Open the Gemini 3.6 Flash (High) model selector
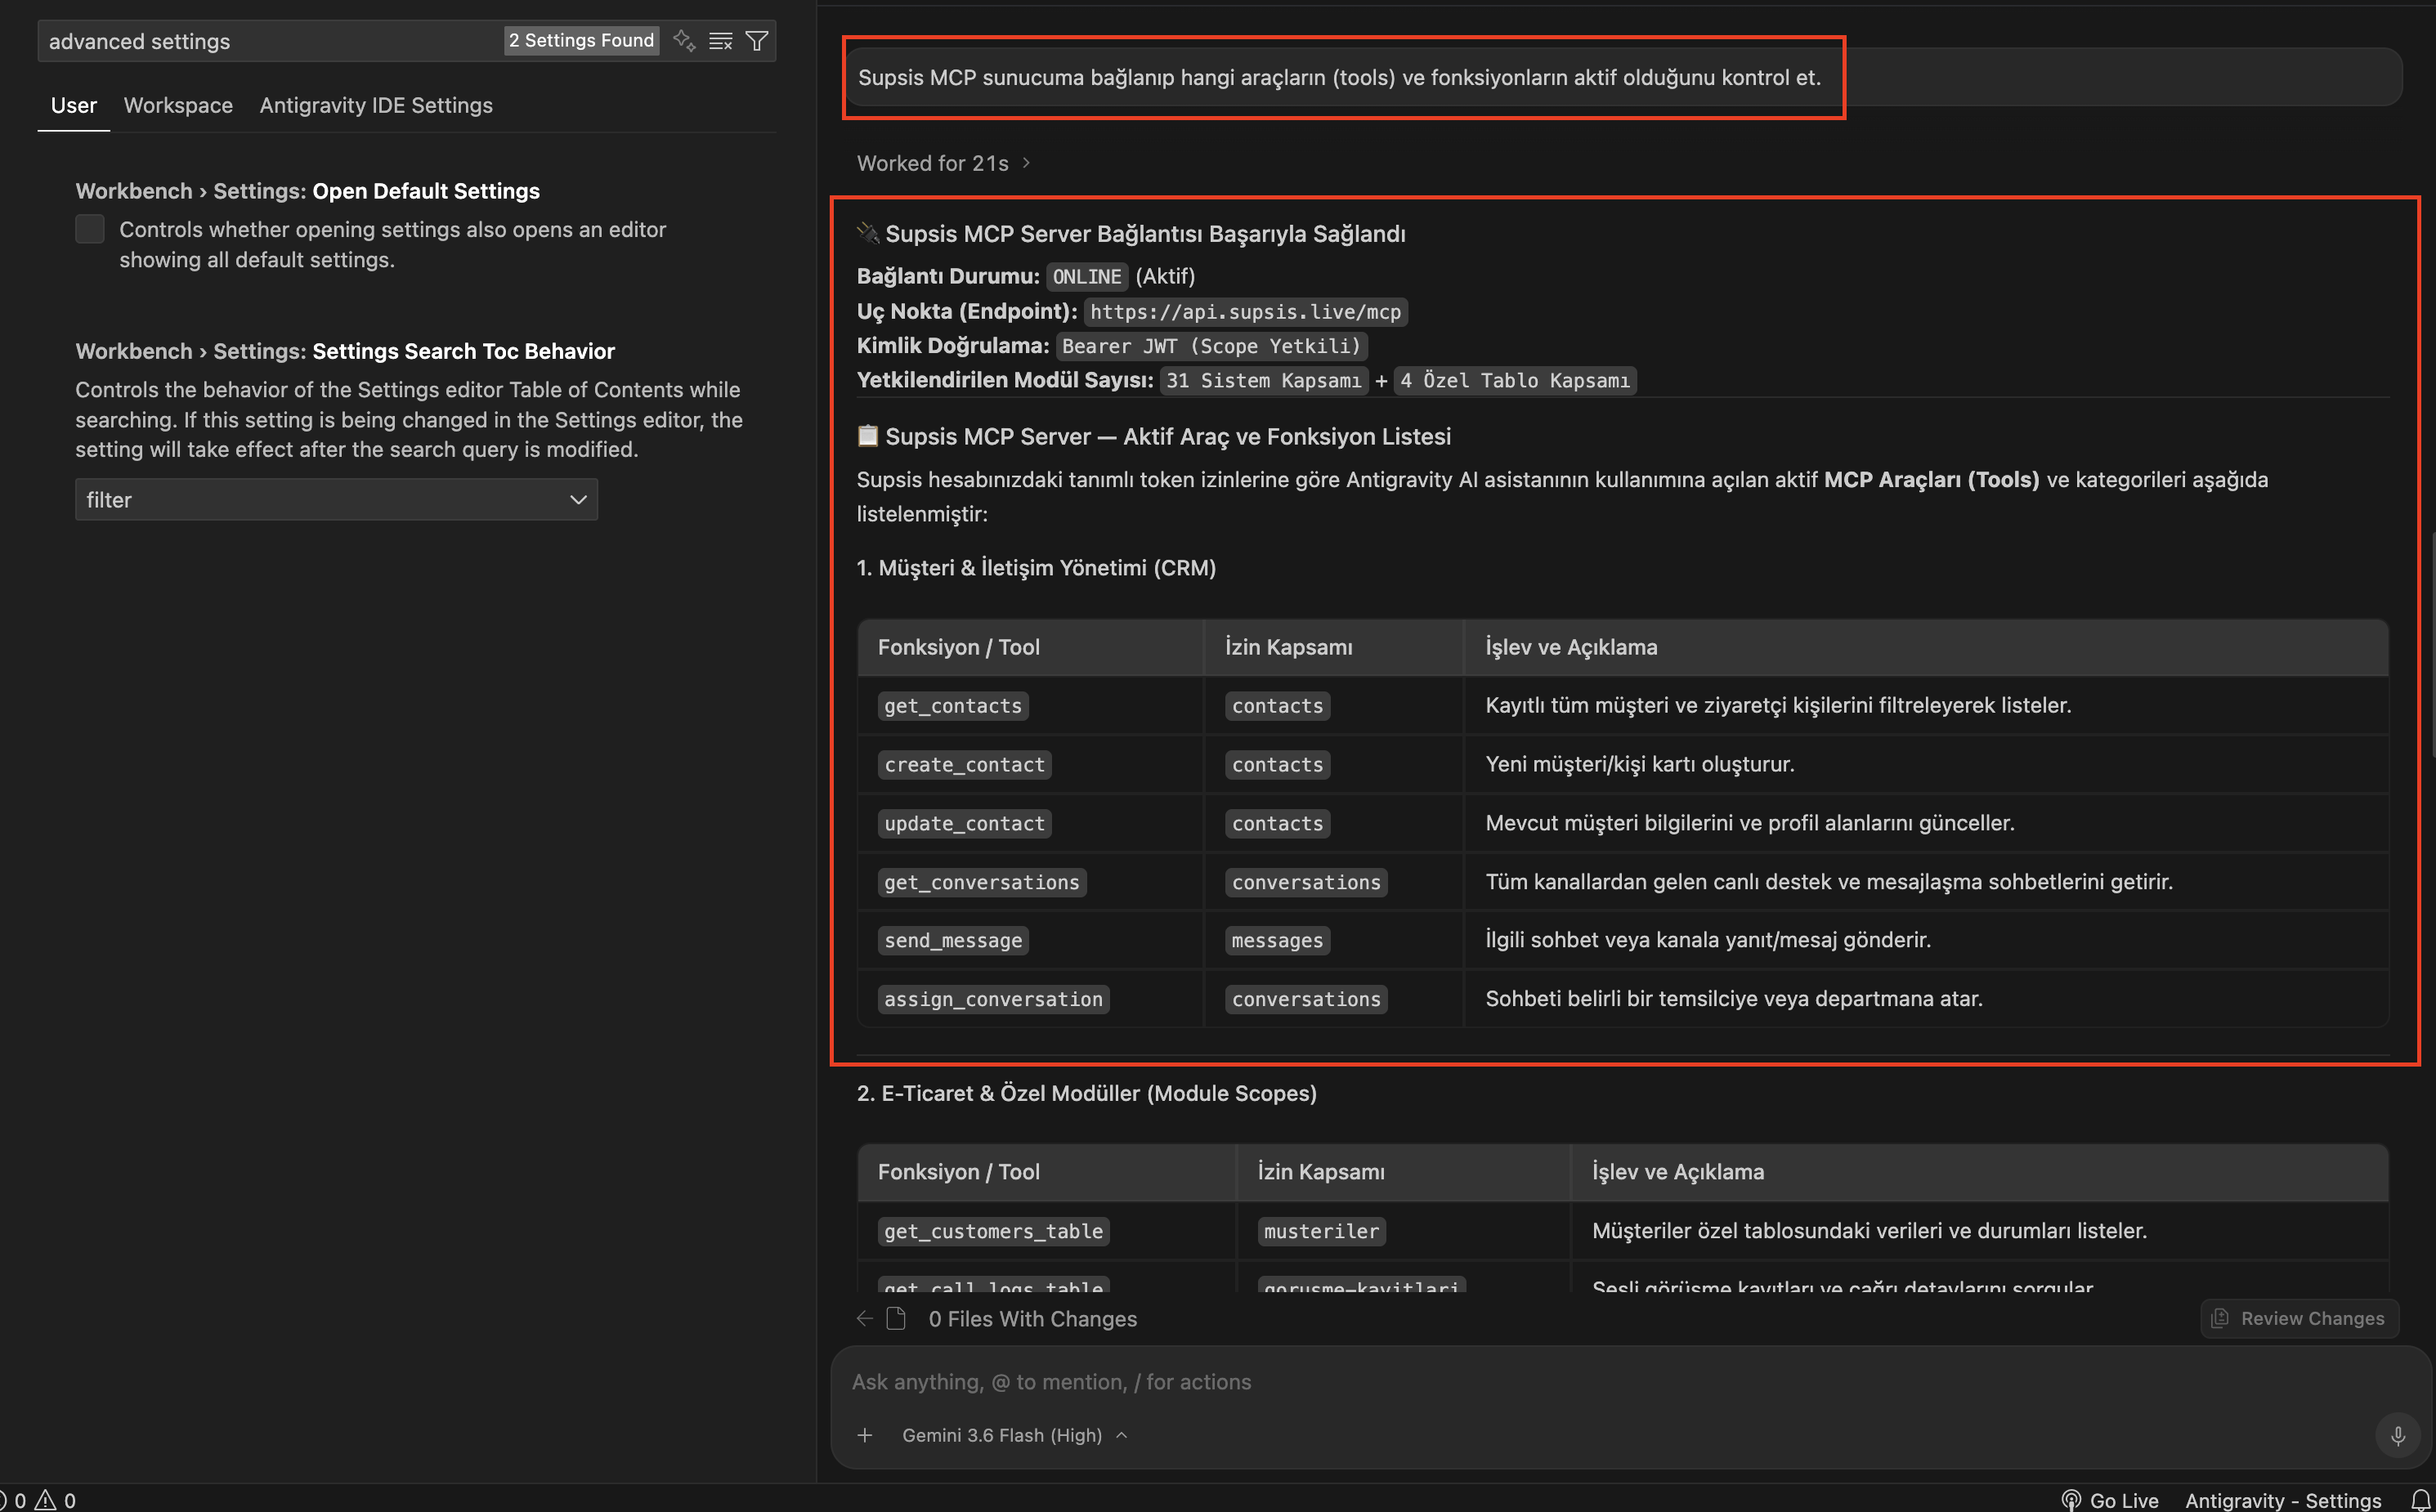Screen dimensions: 2436x1512 point(1015,1435)
